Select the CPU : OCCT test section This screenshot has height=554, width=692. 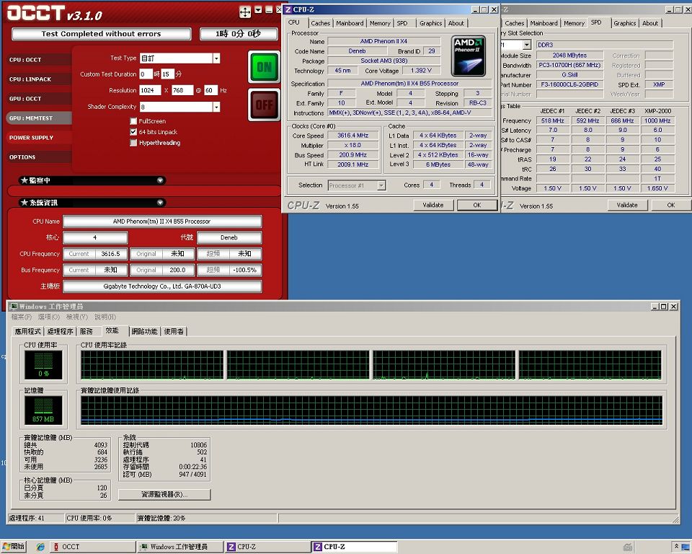click(x=39, y=60)
